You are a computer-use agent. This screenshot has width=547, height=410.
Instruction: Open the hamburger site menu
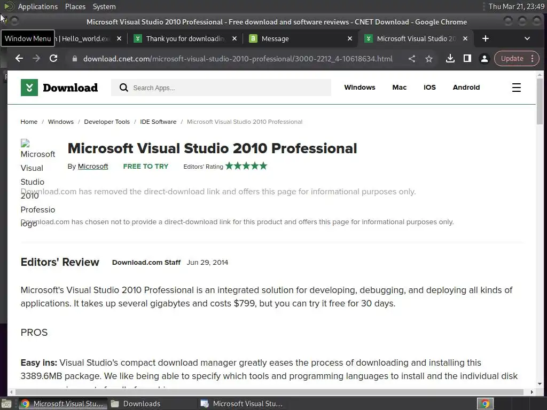coord(517,88)
